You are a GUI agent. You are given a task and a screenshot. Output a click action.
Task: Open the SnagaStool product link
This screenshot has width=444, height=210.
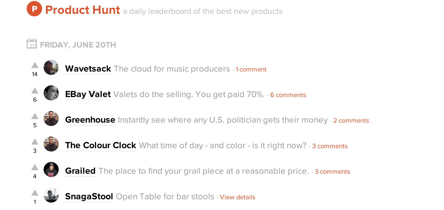coord(89,196)
